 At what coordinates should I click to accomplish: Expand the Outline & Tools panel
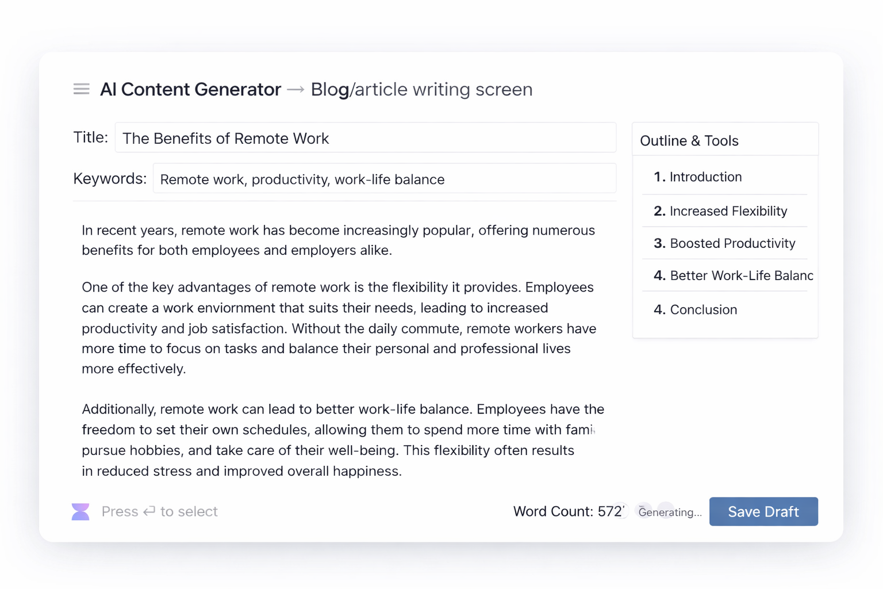click(x=689, y=140)
